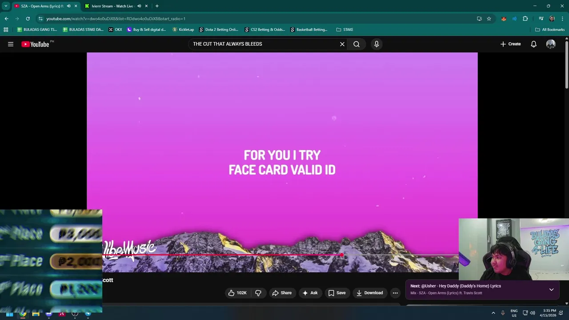Open the blue sound-wave extension
This screenshot has height=320, width=569.
tap(514, 19)
